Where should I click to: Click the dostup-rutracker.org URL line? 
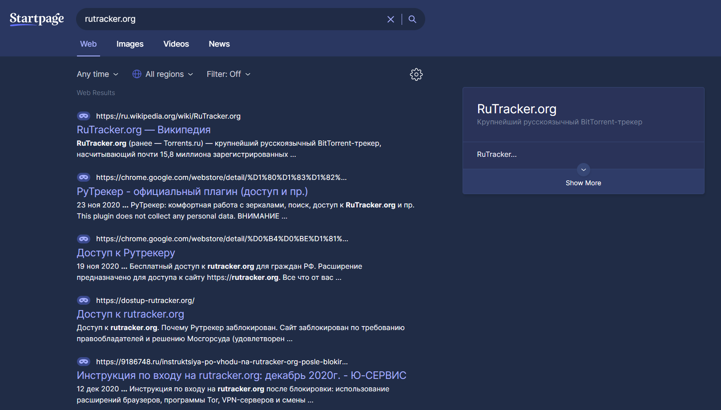(145, 300)
